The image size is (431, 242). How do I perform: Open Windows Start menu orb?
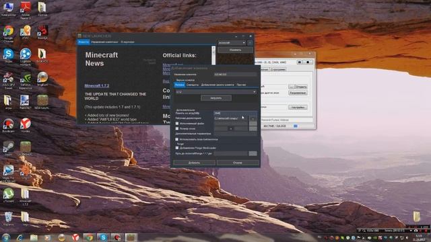[6, 237]
